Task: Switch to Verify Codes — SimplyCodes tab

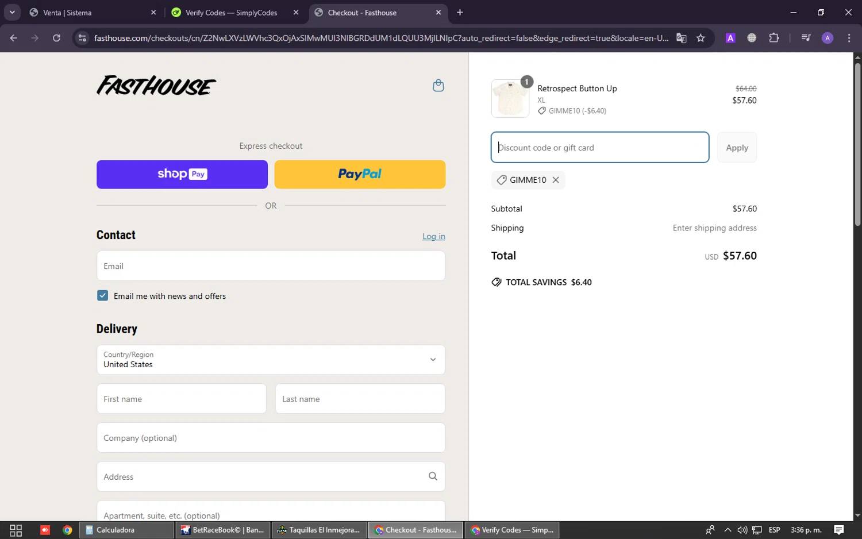Action: 234,12
